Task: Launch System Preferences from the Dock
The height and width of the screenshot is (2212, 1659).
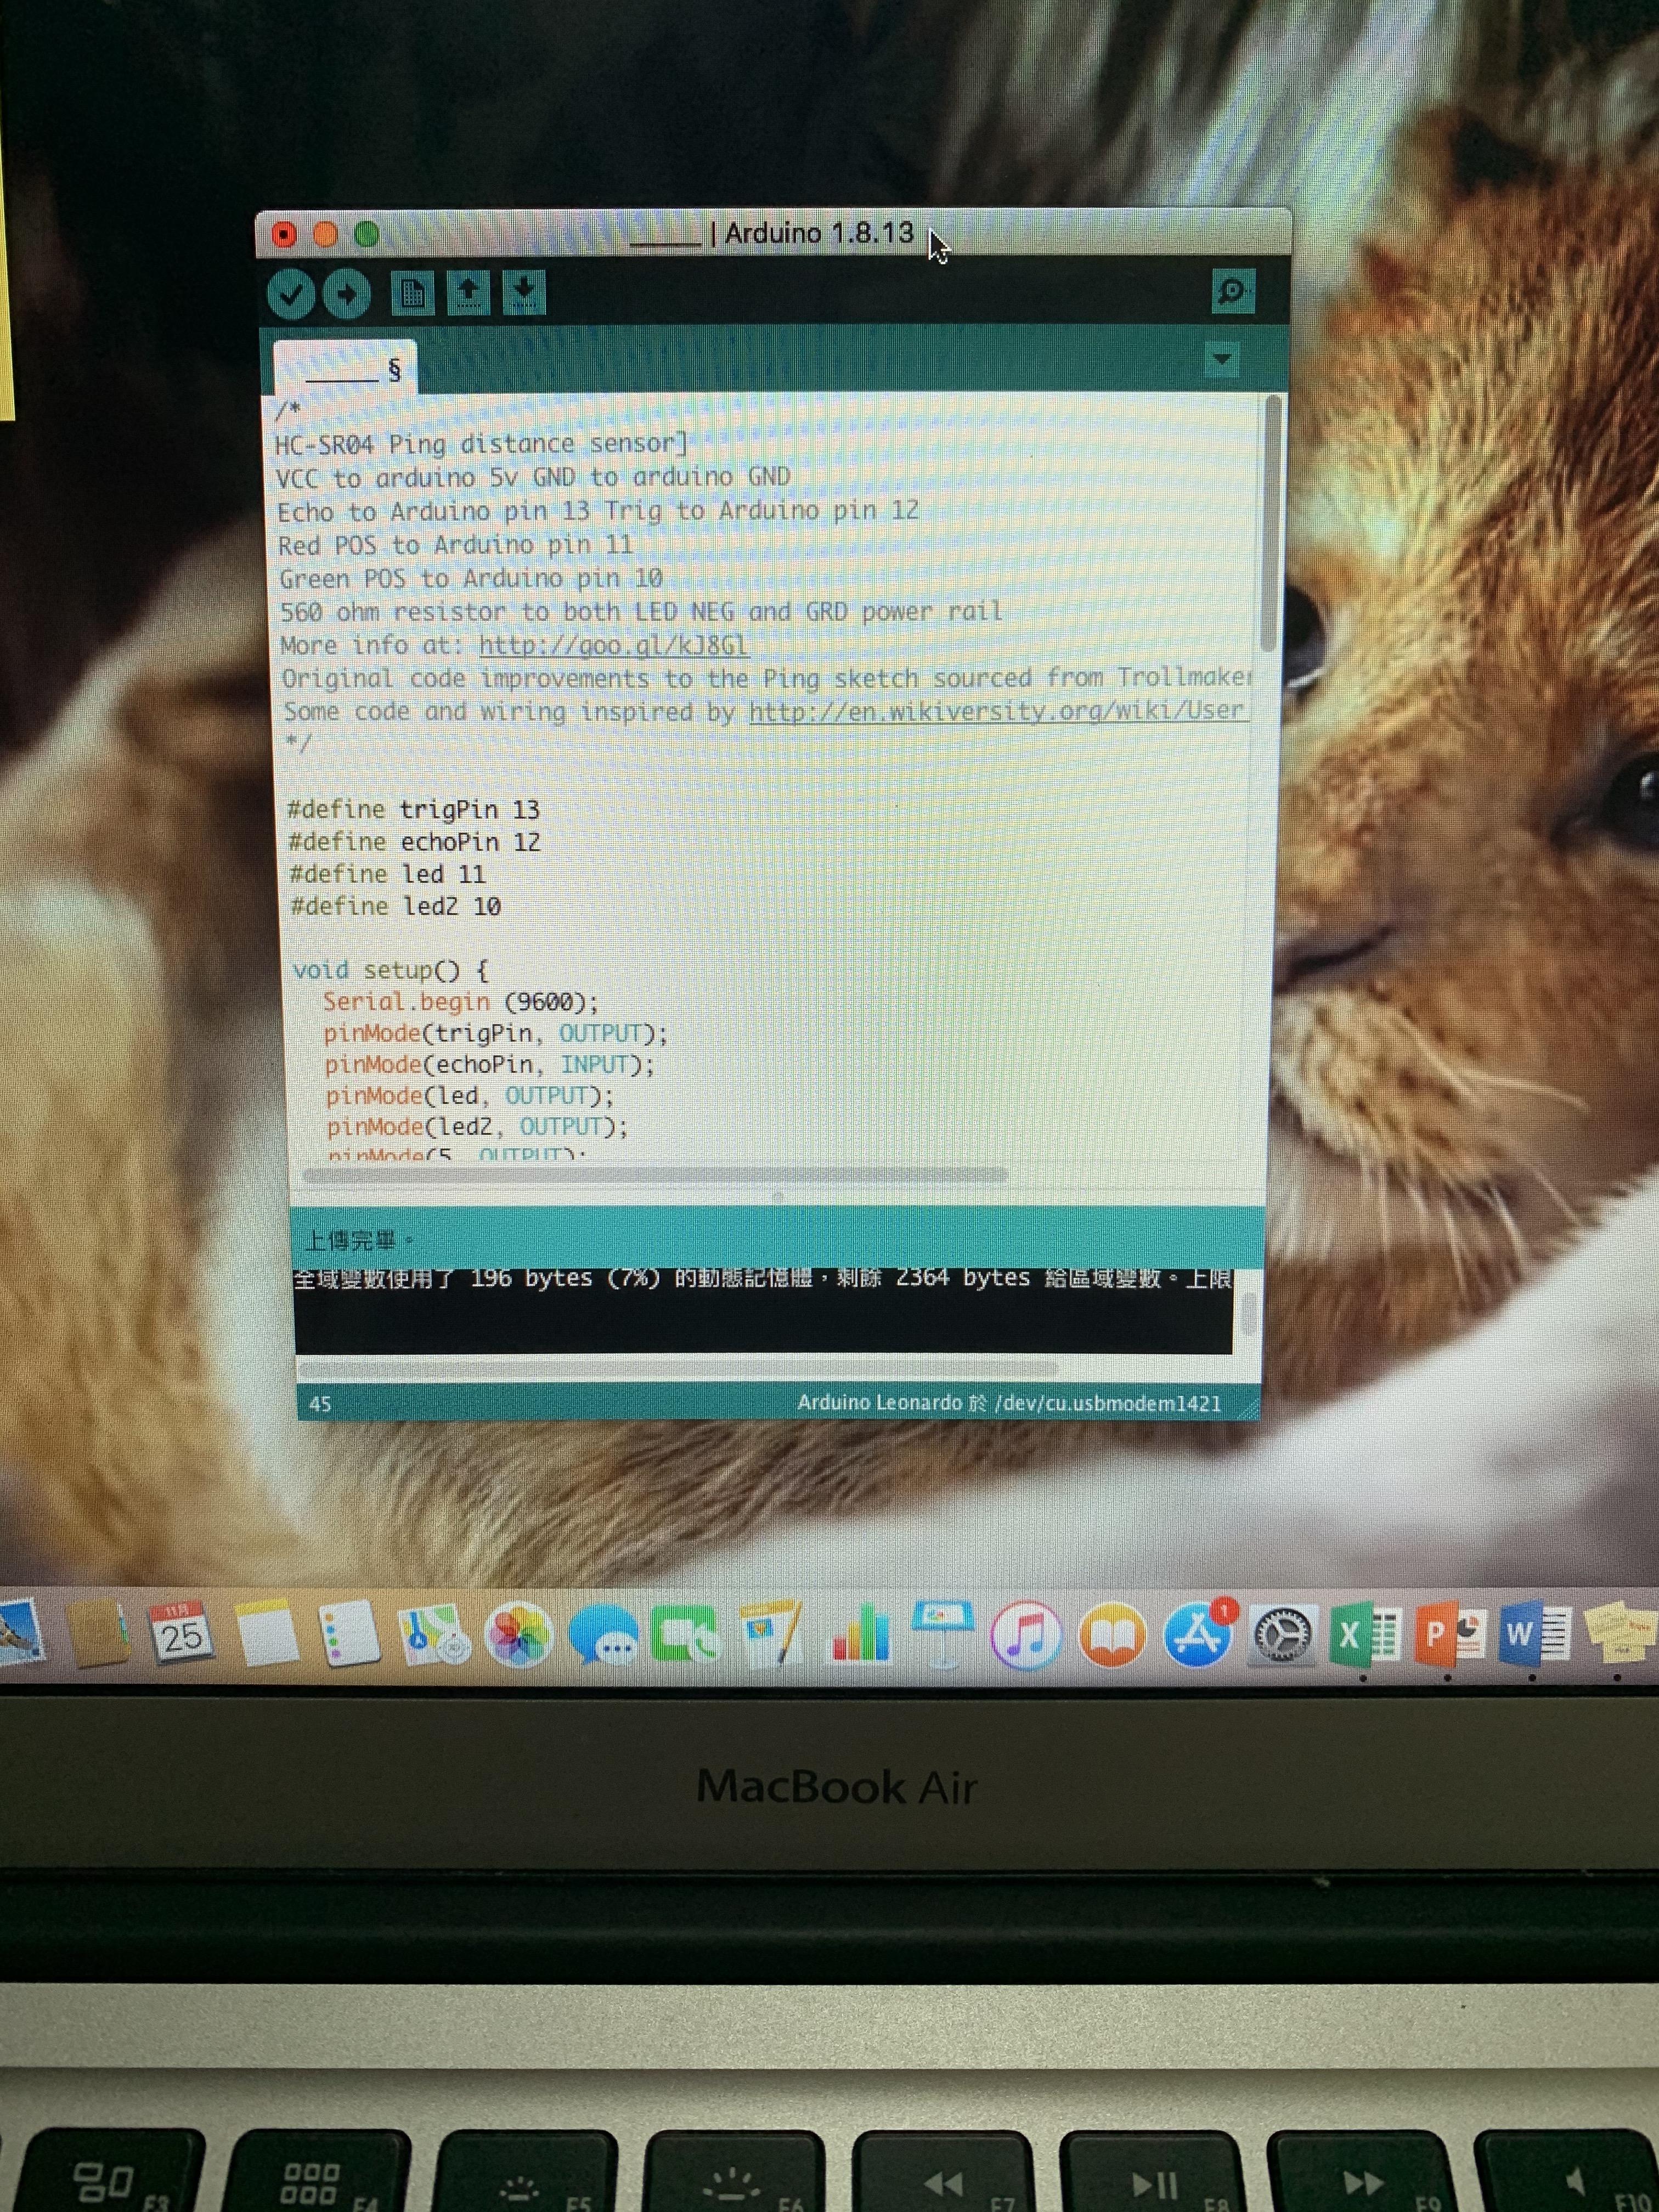Action: pyautogui.click(x=1283, y=1636)
